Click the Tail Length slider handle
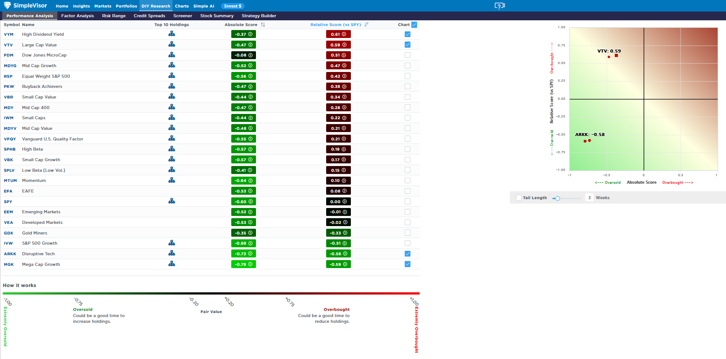 click(x=557, y=198)
